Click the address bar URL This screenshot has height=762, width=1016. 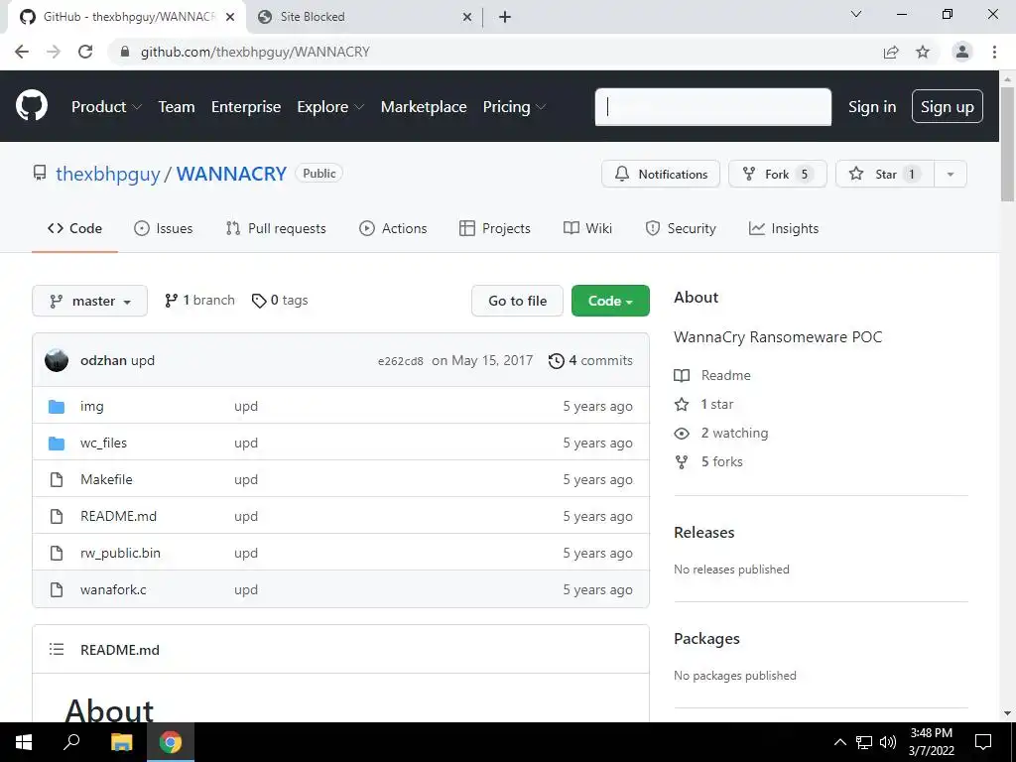pyautogui.click(x=255, y=52)
